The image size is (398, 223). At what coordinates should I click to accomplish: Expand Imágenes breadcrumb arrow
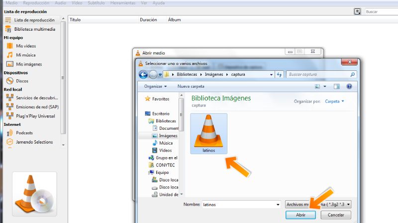[227, 75]
